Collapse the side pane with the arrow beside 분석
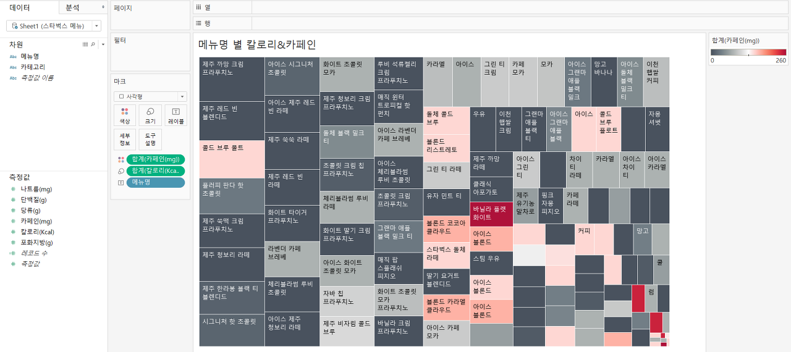This screenshot has height=352, width=791. (x=103, y=7)
